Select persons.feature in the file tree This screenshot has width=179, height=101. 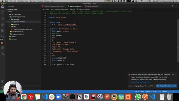pos(19,22)
